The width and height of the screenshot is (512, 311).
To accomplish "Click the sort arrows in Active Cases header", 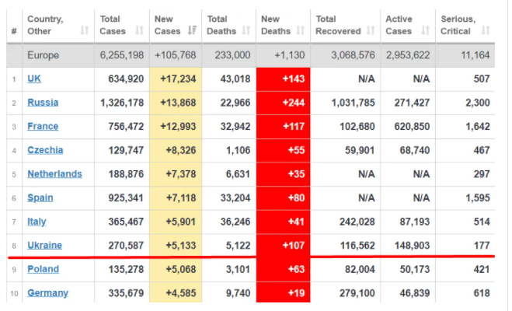I will click(x=424, y=31).
